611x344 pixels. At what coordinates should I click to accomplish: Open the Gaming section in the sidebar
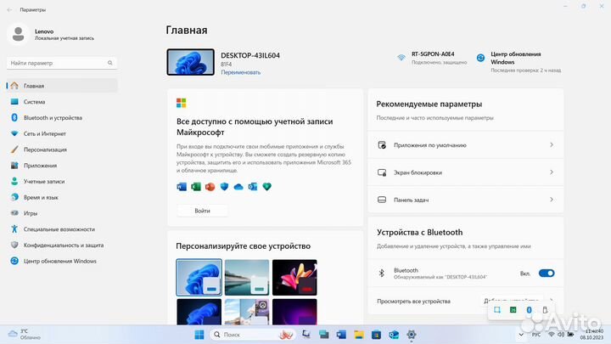[x=31, y=213]
